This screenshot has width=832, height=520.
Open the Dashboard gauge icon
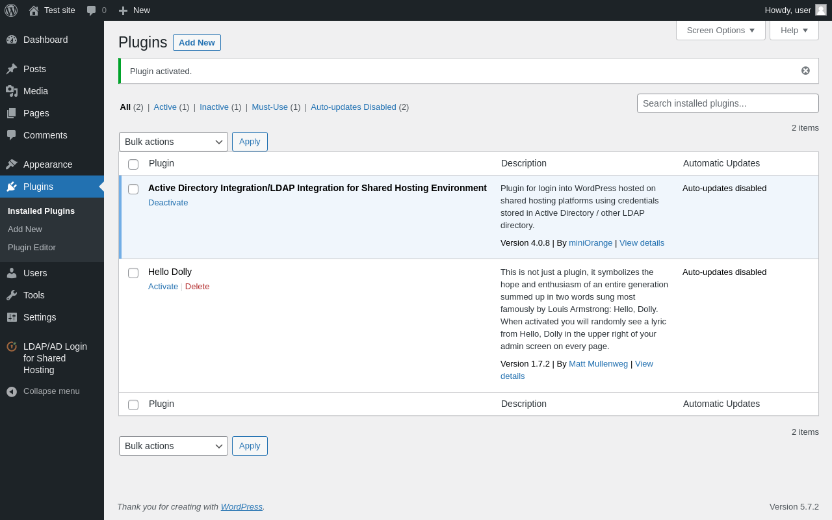click(x=12, y=40)
